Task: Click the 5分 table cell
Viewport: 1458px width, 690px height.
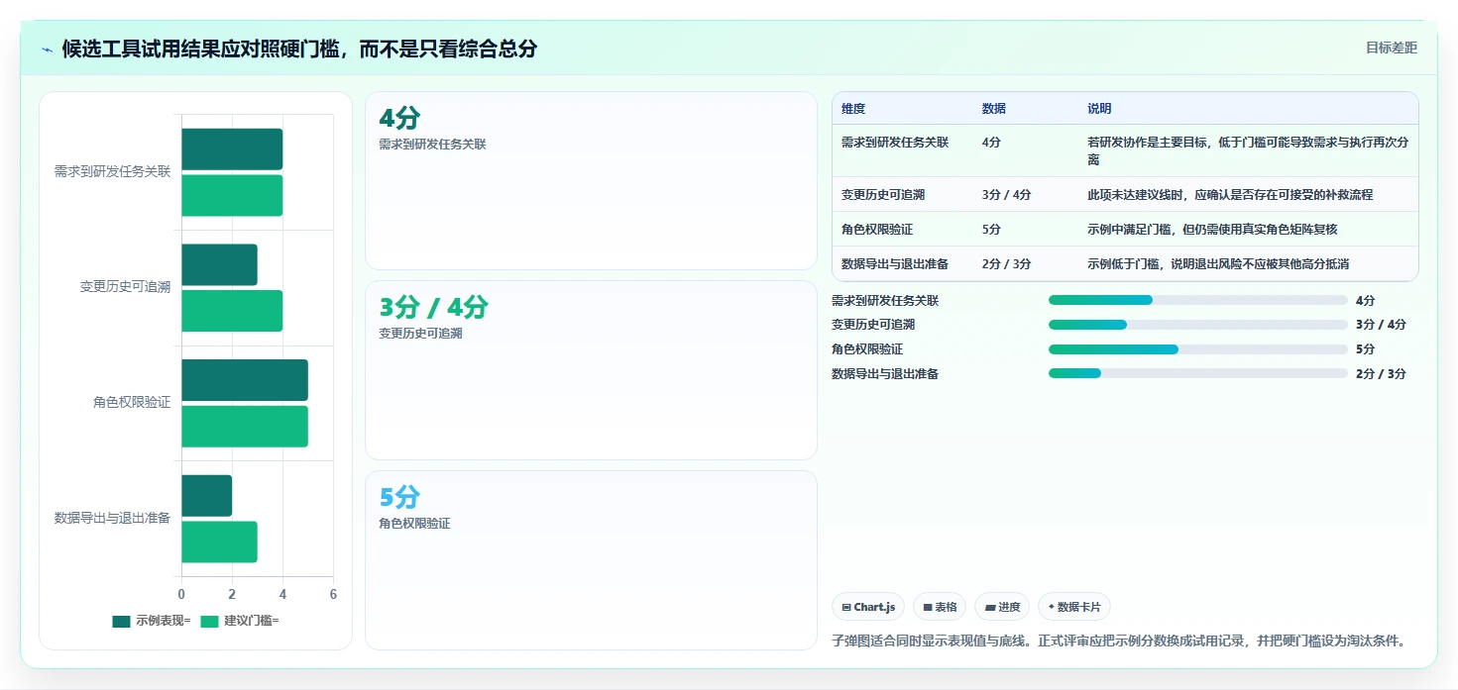Action: pos(991,230)
